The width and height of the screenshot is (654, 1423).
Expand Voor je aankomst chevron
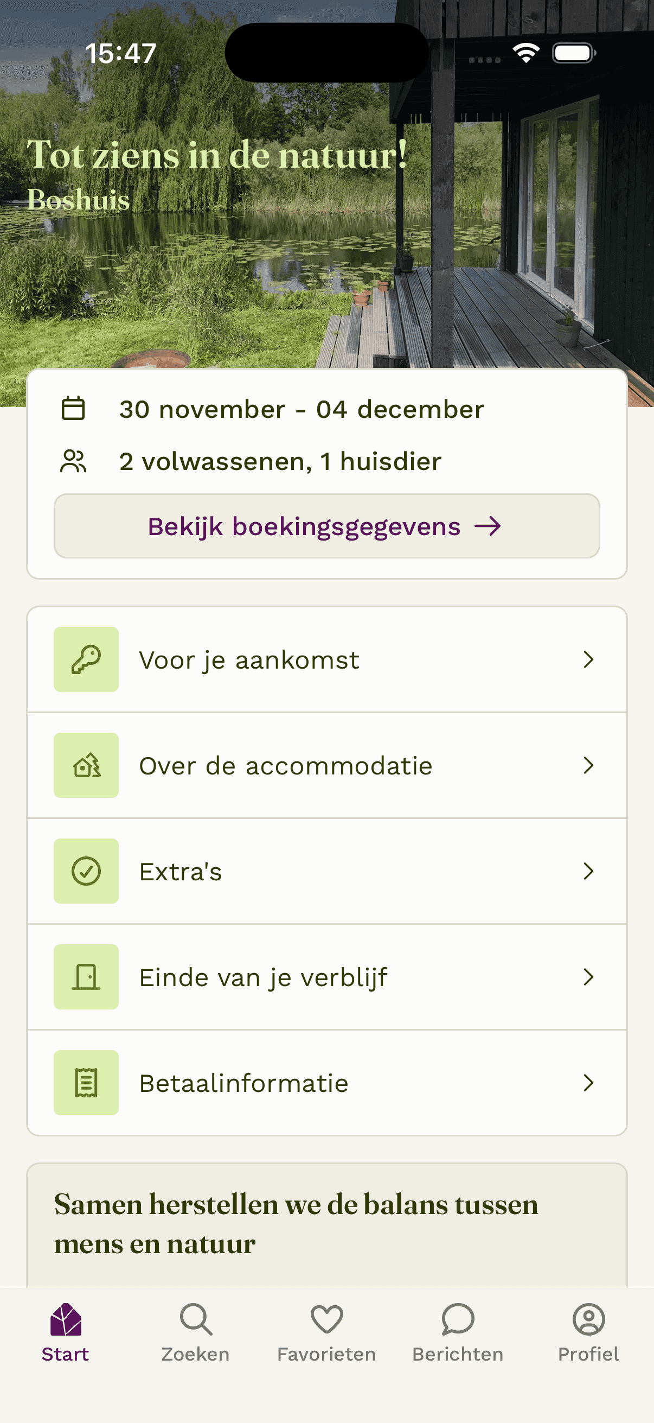588,659
